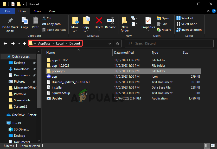Click Copy path in Clipboard group
Screen dimensions: 217x149
[51, 24]
